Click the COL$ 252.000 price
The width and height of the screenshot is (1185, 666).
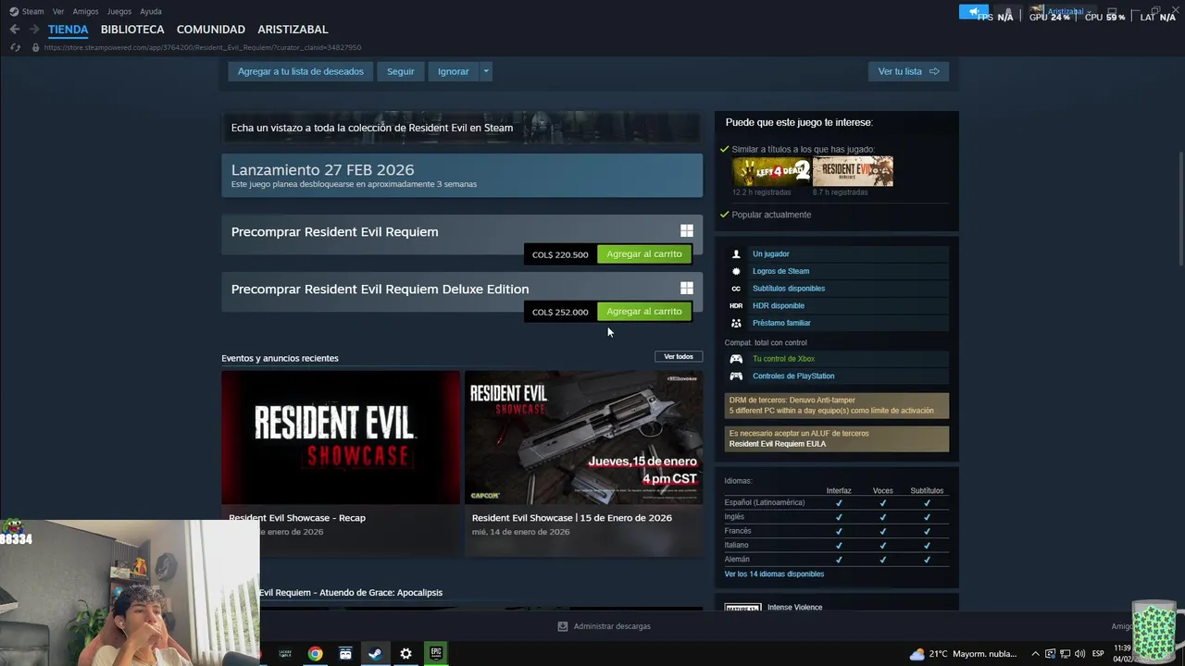click(x=560, y=312)
